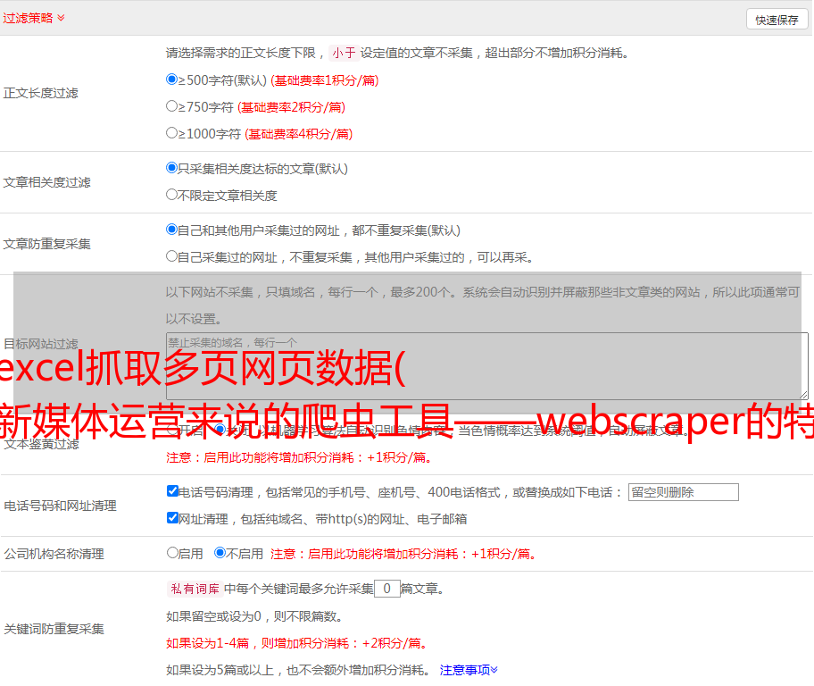Screen dimensions: 814x686
Task: Click the 正文长度过滤 label
Action: point(40,93)
